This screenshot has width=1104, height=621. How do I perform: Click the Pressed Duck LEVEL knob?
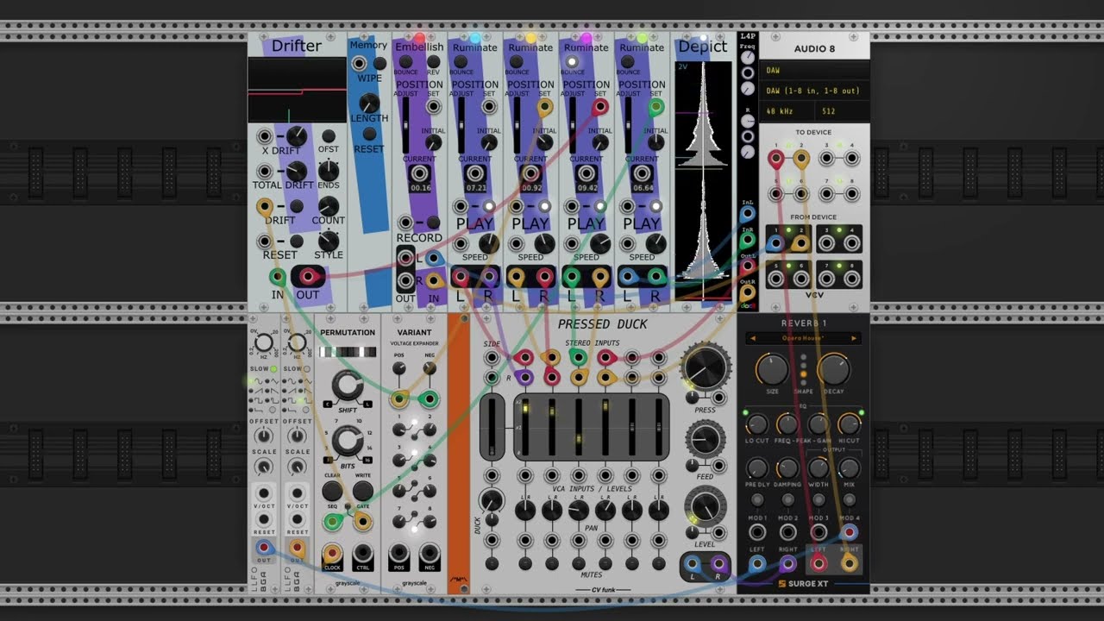[705, 506]
